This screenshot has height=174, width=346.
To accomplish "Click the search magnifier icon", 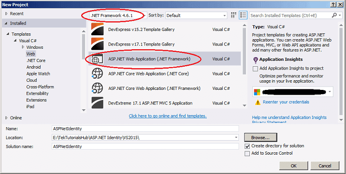I will 334,15.
